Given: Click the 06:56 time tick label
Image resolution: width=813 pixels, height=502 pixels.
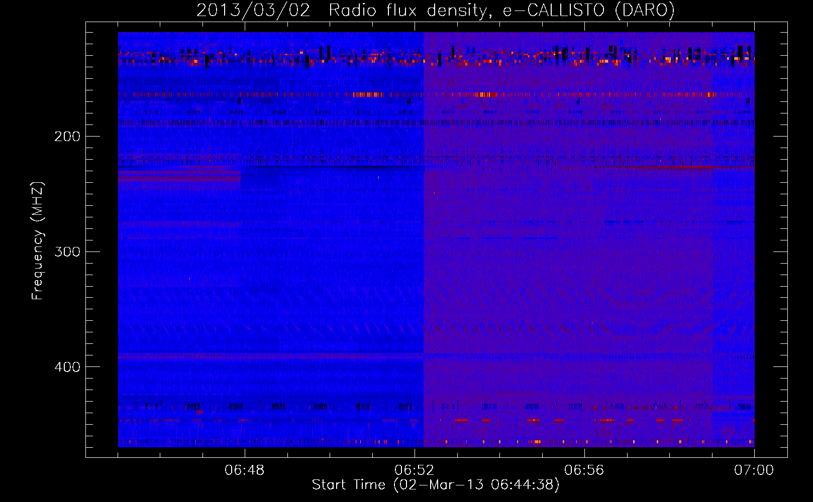Looking at the screenshot, I should (x=584, y=470).
